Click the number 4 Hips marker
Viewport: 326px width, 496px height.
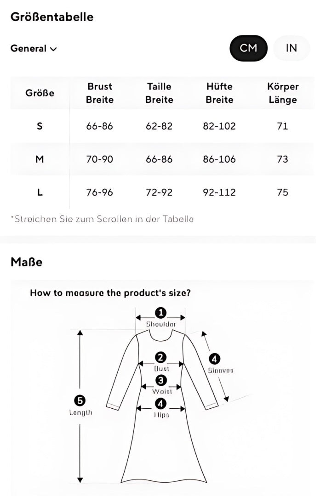160,404
